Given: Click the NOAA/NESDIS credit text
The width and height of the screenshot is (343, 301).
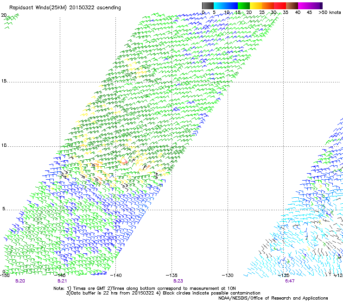Looking at the screenshot, I should [x=273, y=298].
